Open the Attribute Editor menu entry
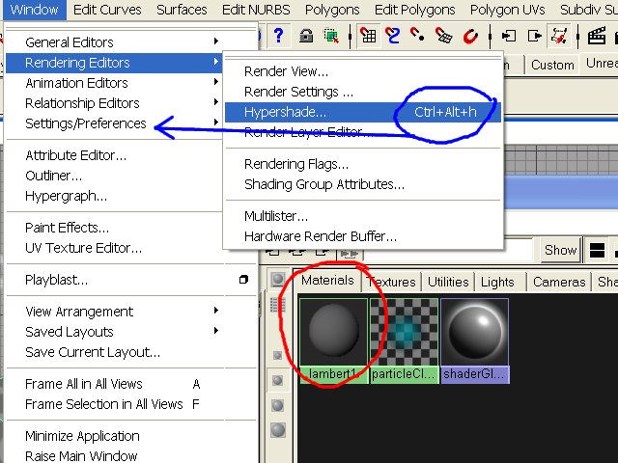Image resolution: width=618 pixels, height=463 pixels. click(x=75, y=155)
